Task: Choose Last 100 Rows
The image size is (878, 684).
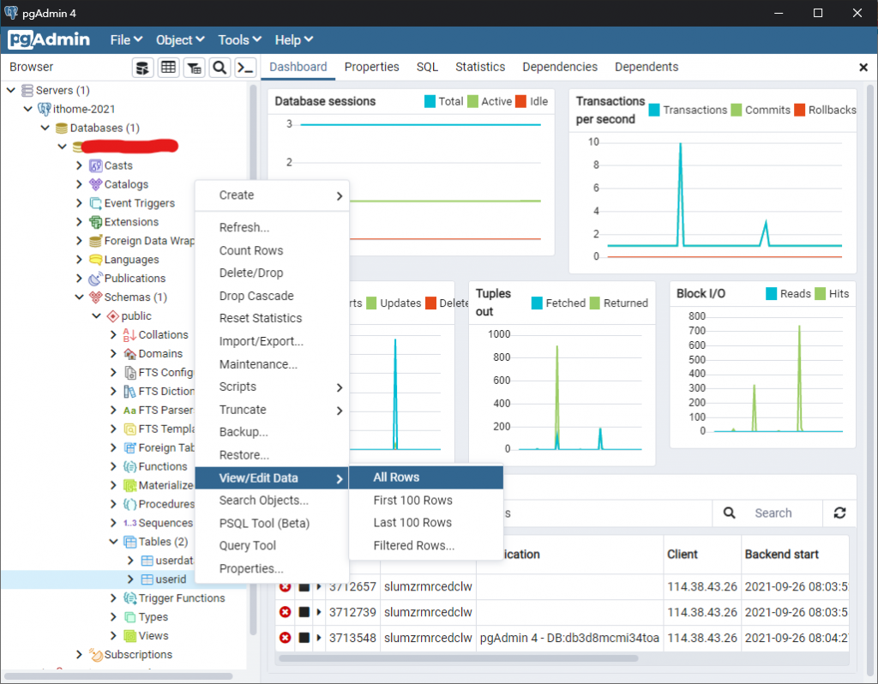Action: tap(426, 523)
